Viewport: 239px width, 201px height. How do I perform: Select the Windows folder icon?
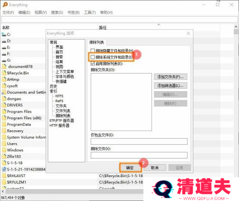pos(4,150)
